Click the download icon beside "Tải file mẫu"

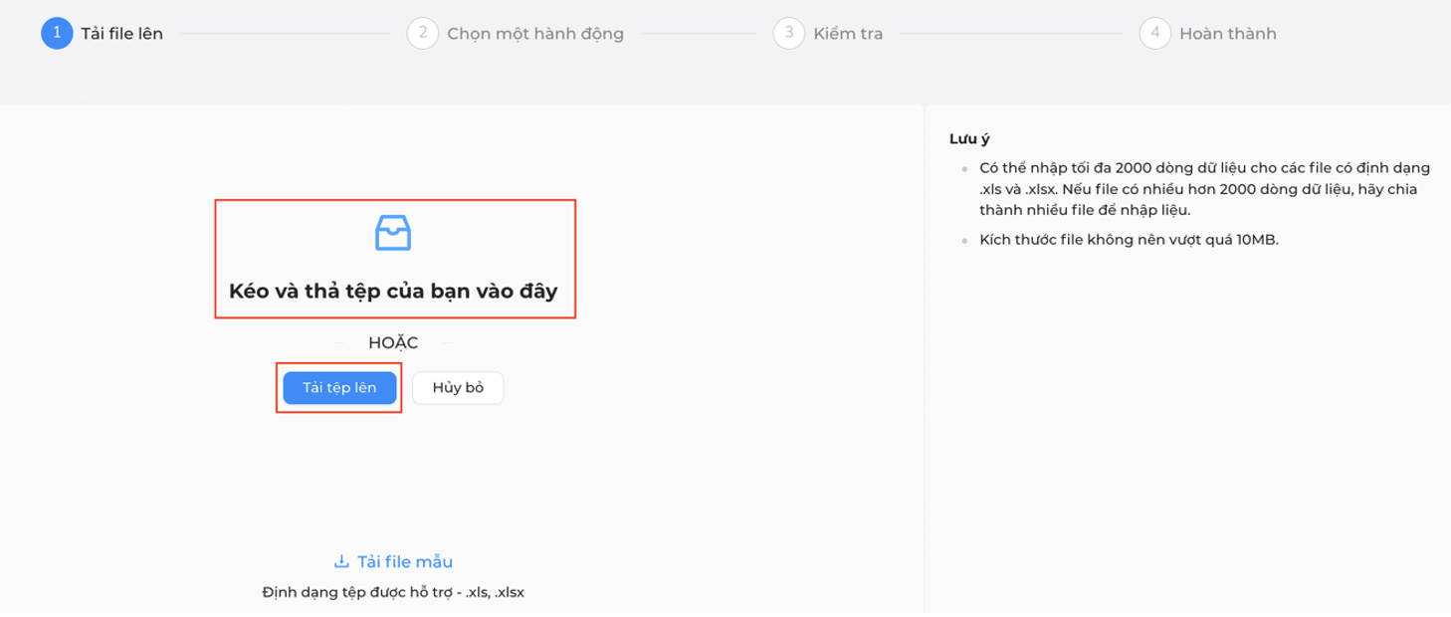[341, 562]
